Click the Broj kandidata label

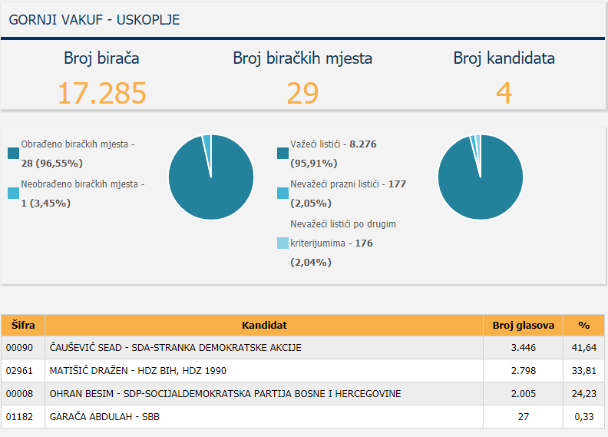[504, 58]
